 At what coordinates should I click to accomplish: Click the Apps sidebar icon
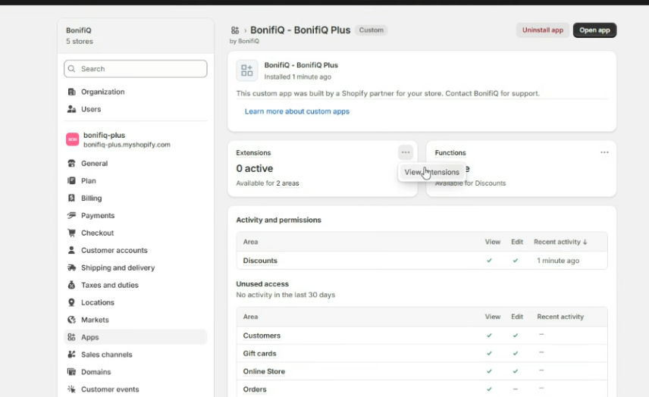(x=71, y=337)
